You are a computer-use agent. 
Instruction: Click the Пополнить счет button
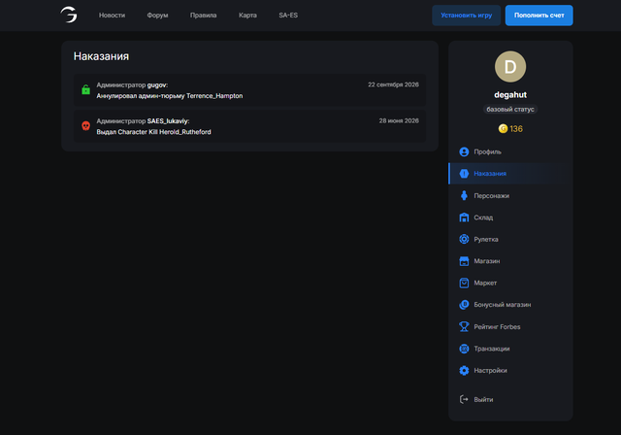click(x=539, y=16)
